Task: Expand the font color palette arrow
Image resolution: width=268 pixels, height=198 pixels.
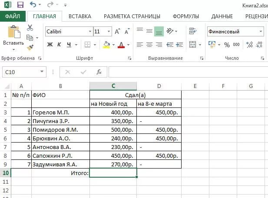Action: 129,45
